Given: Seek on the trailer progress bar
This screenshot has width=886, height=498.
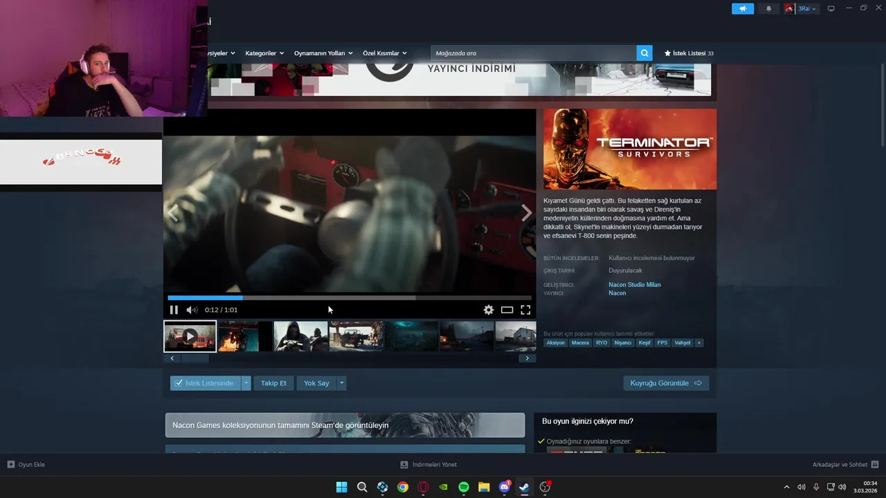Looking at the screenshot, I should click(x=350, y=297).
